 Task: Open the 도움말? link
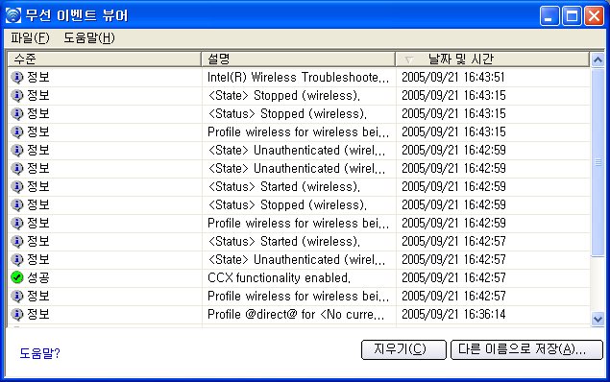click(x=39, y=353)
